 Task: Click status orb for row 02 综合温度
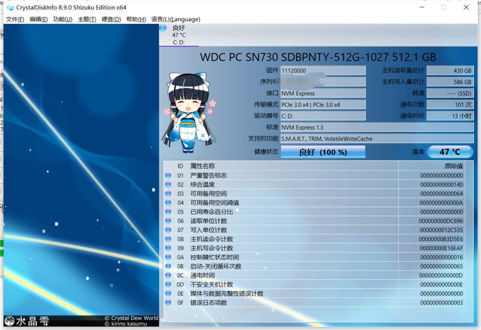168,184
